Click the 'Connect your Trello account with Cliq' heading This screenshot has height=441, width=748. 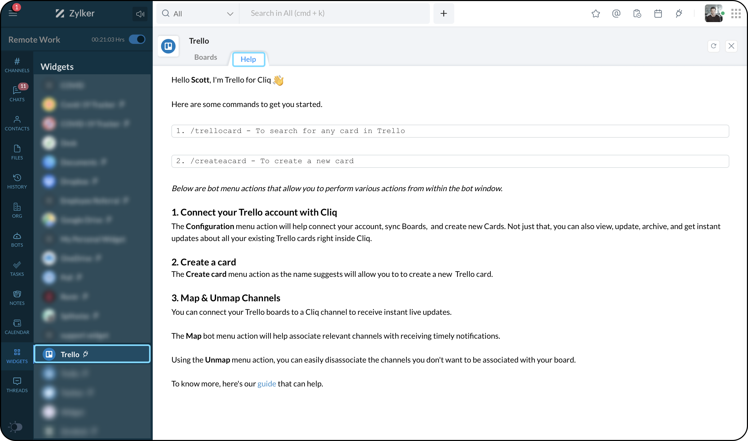[254, 212]
